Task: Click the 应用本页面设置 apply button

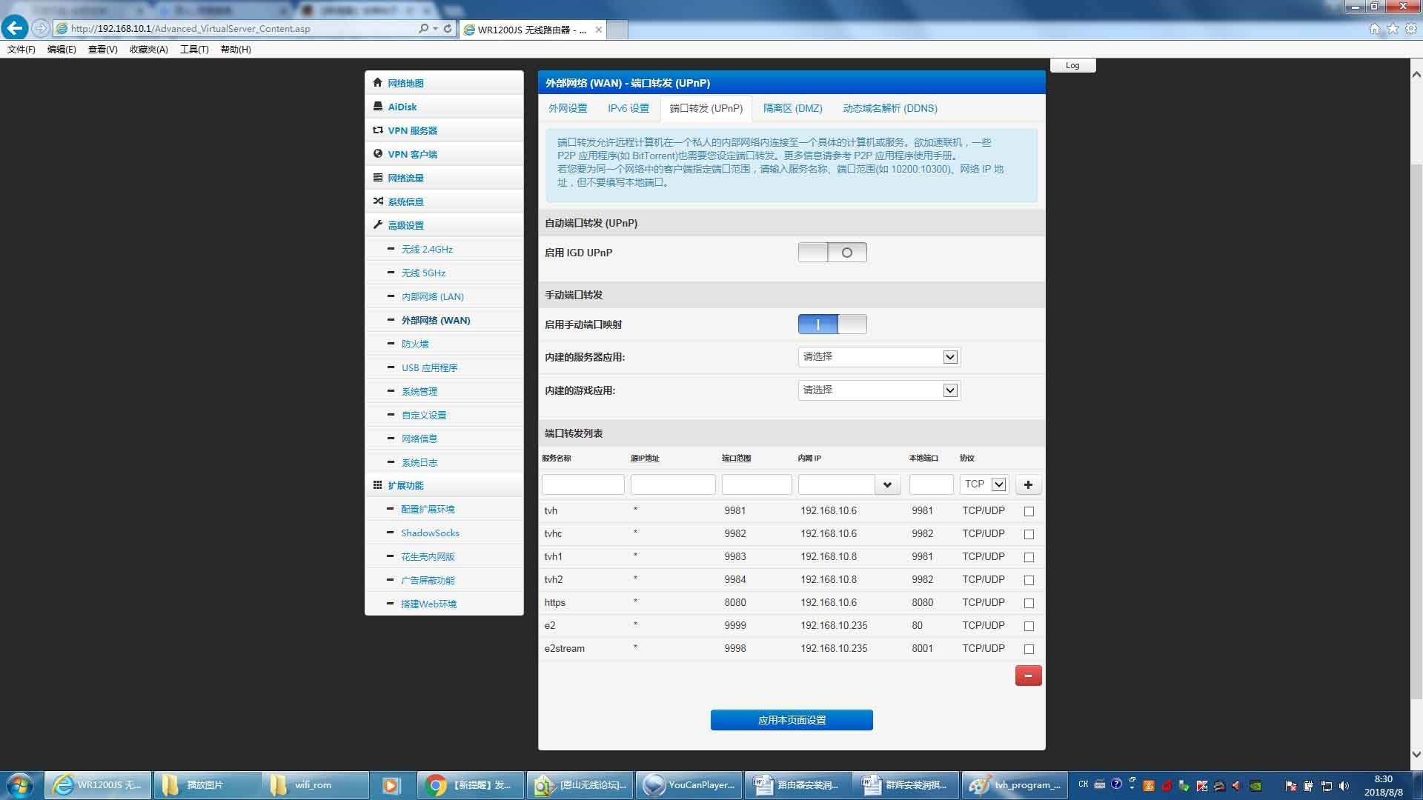Action: pyautogui.click(x=791, y=719)
